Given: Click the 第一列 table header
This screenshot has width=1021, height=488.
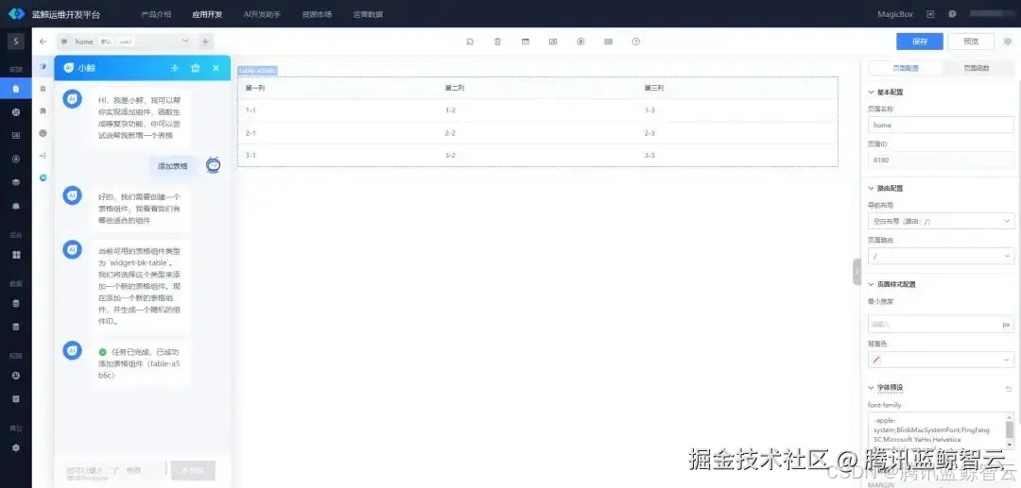Looking at the screenshot, I should (x=254, y=88).
